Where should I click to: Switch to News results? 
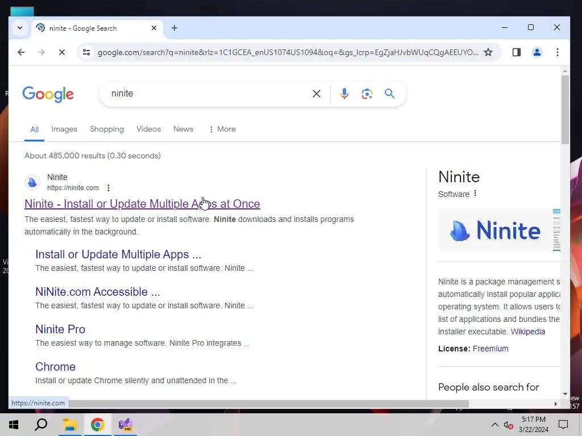(x=184, y=129)
